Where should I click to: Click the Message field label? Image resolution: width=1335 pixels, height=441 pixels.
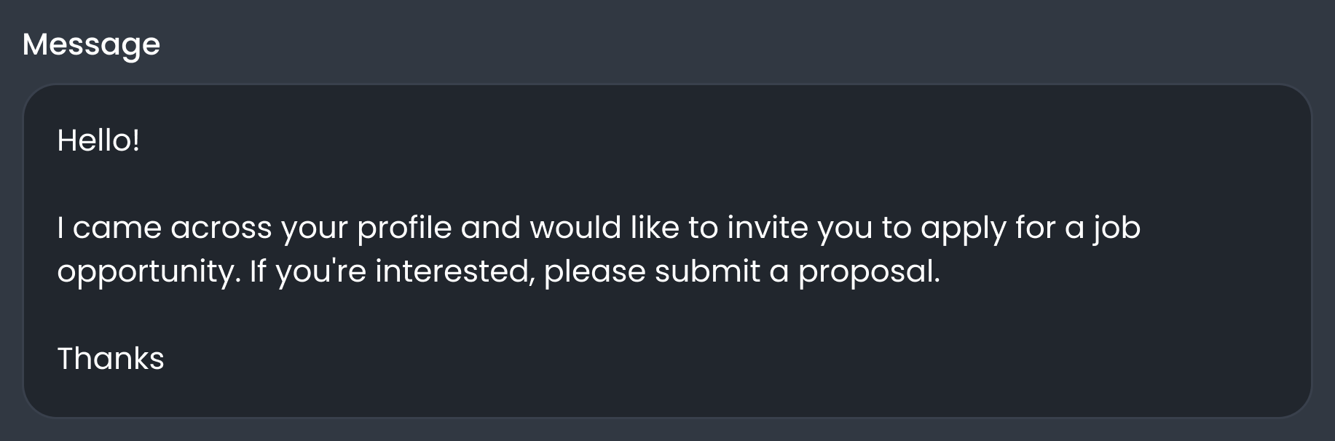[x=91, y=45]
